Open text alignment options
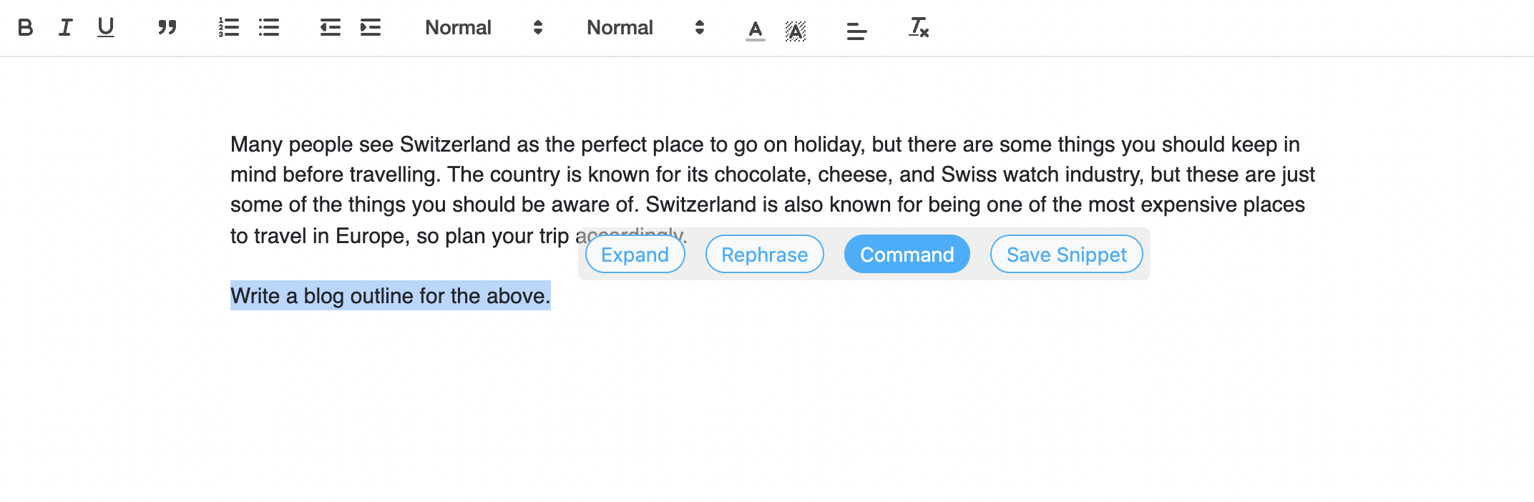 [857, 29]
